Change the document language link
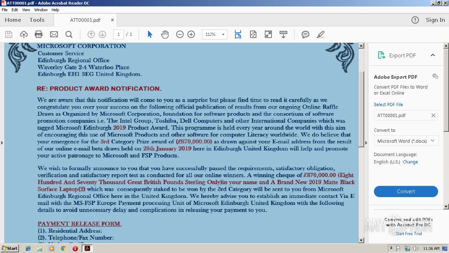 tap(410, 162)
